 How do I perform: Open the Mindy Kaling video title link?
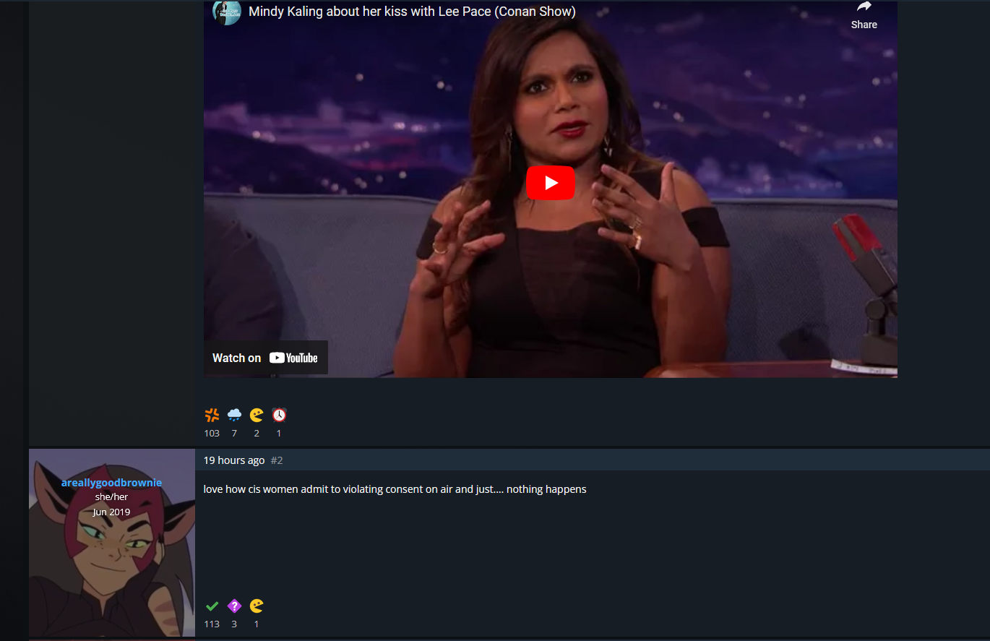(412, 12)
